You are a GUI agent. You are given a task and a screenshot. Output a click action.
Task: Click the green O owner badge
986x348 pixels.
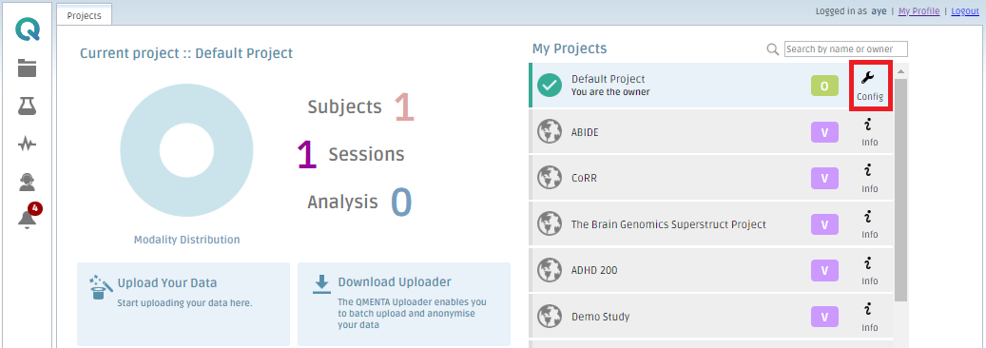pos(824,85)
